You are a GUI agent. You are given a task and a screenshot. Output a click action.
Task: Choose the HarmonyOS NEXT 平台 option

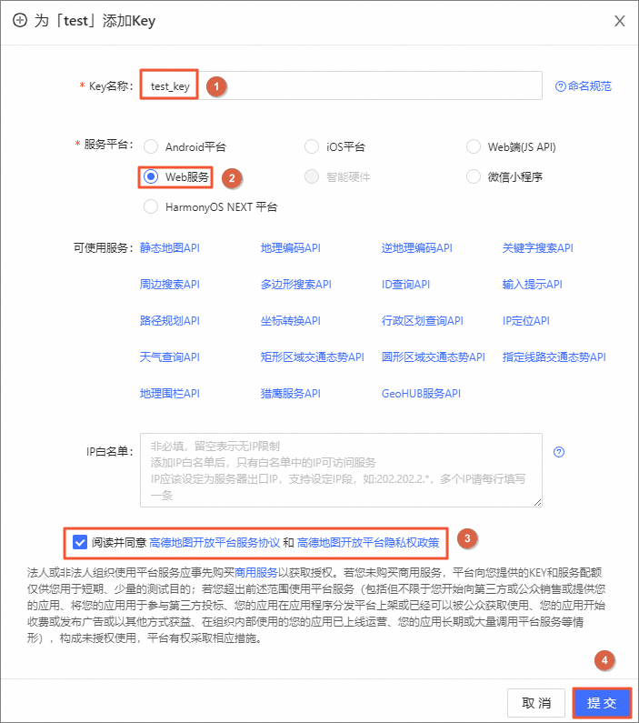tap(151, 206)
